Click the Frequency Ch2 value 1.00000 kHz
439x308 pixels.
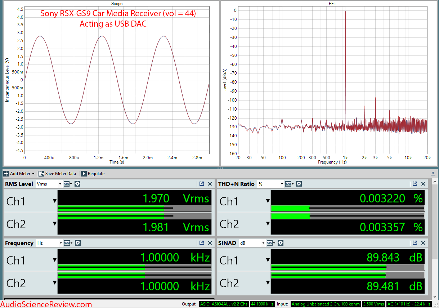click(x=175, y=286)
